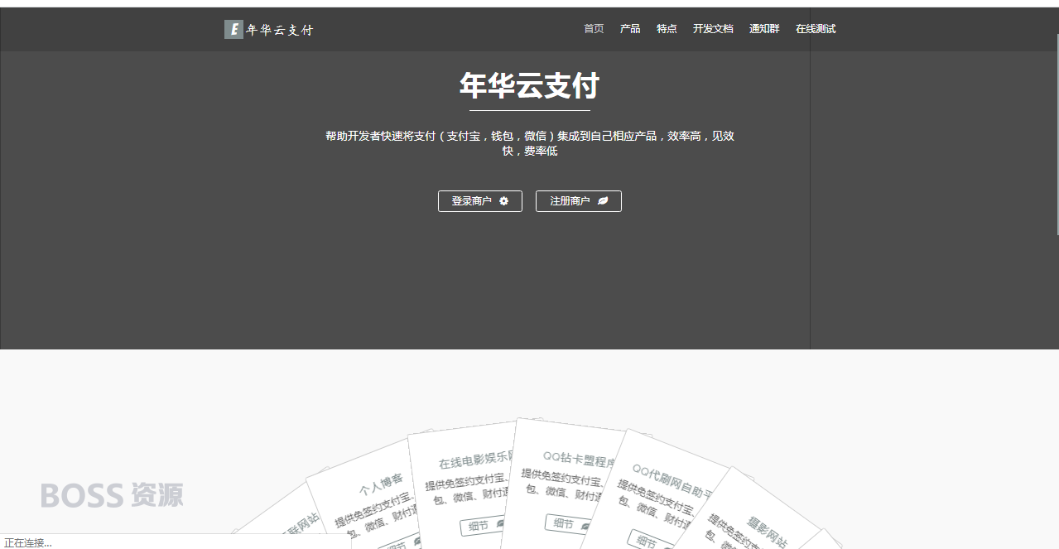Click the leaf icon in 注册商户
The height and width of the screenshot is (549, 1059).
(x=603, y=201)
